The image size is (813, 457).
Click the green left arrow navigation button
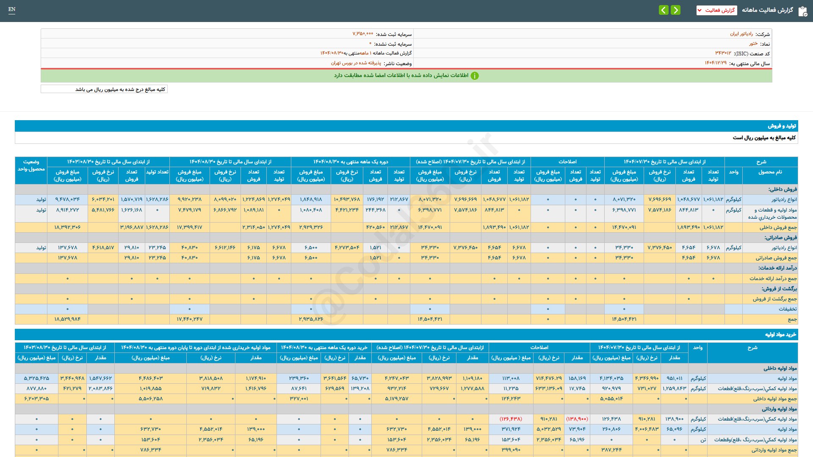coord(664,10)
